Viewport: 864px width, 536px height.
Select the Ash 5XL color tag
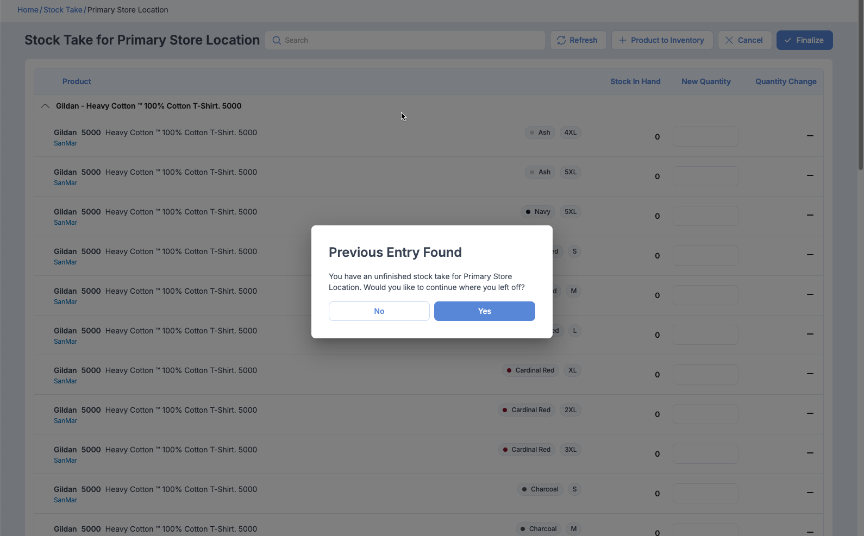540,172
